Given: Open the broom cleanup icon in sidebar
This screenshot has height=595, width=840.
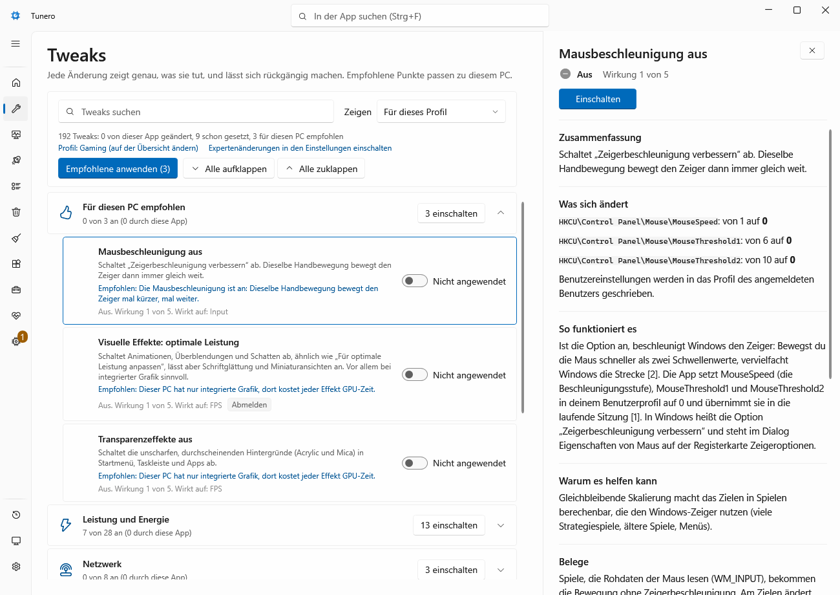Looking at the screenshot, I should tap(16, 237).
